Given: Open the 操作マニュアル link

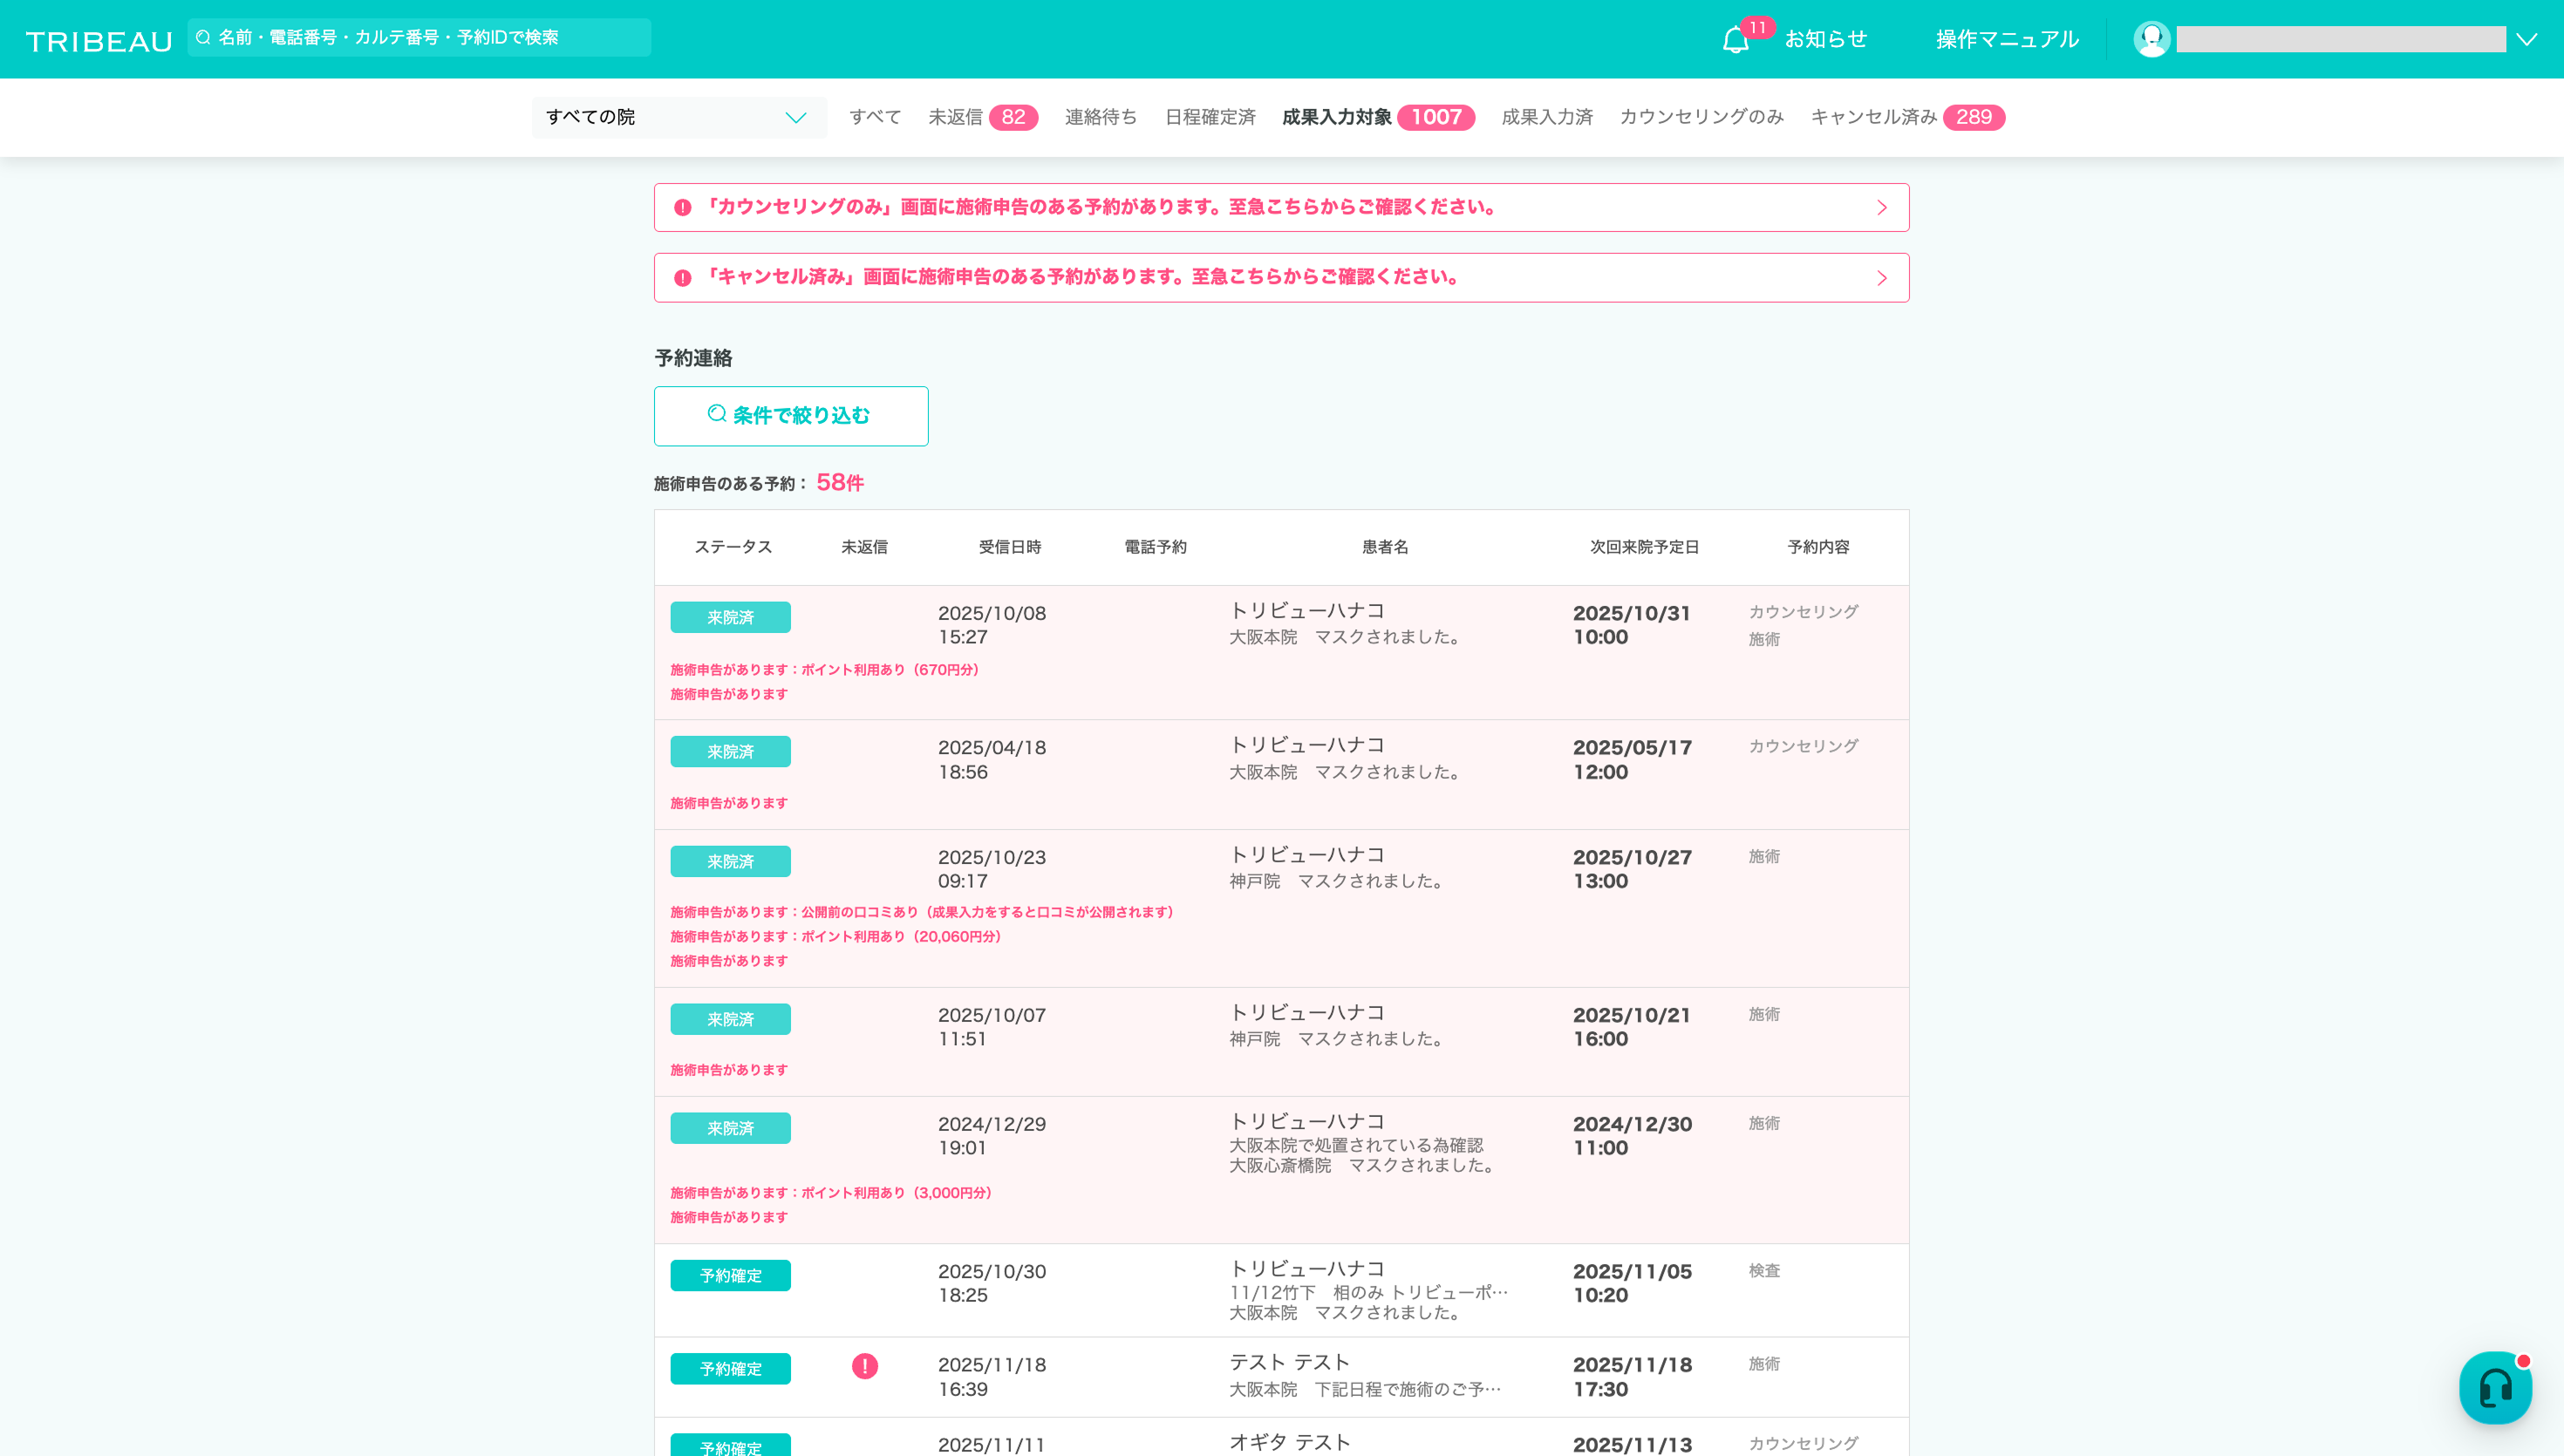Looking at the screenshot, I should pyautogui.click(x=2007, y=39).
